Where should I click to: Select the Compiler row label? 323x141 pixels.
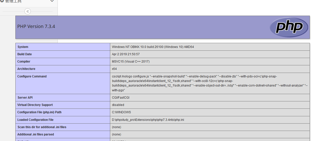(x=24, y=62)
